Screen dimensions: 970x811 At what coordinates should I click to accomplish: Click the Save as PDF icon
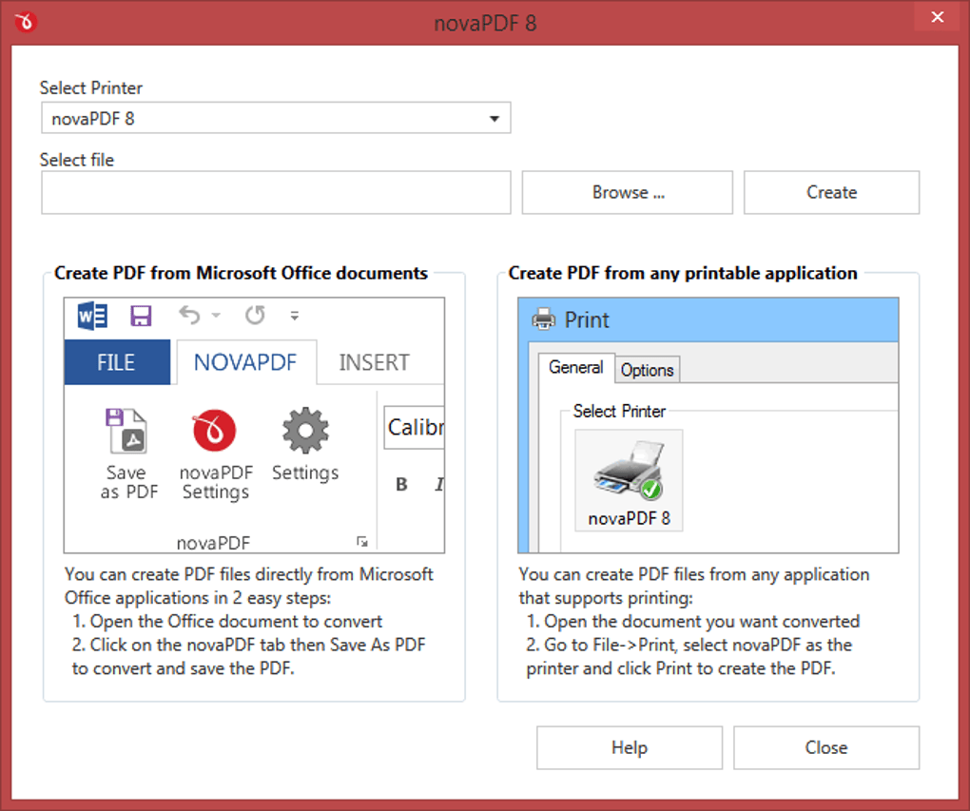[126, 431]
